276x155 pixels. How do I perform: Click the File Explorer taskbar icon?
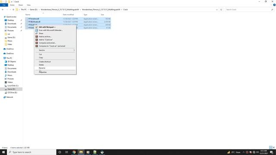(81, 152)
